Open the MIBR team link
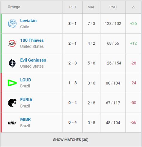The image size is (142, 147). 25,119
